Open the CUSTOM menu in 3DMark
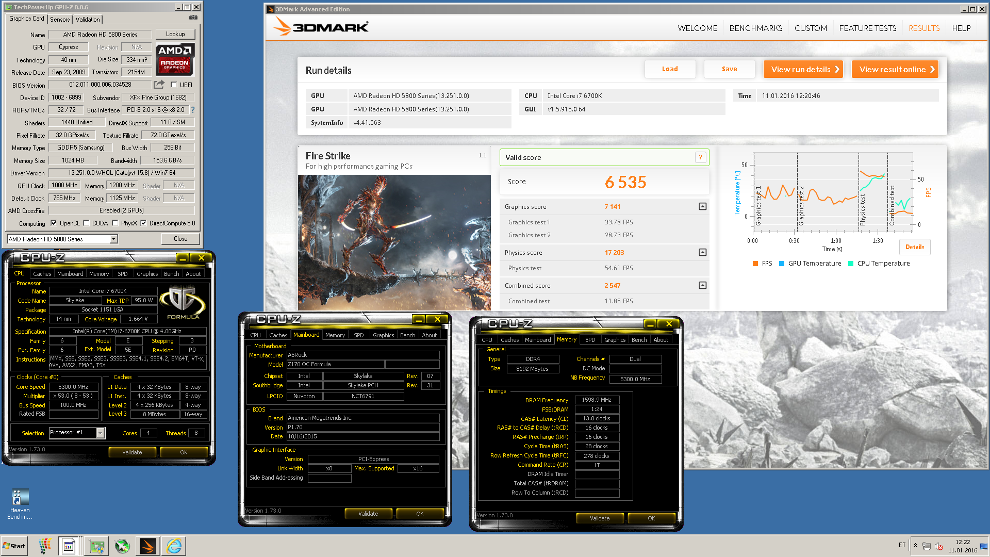Viewport: 990px width, 557px height. [x=811, y=28]
